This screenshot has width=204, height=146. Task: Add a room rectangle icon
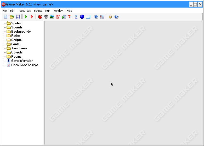88,17
